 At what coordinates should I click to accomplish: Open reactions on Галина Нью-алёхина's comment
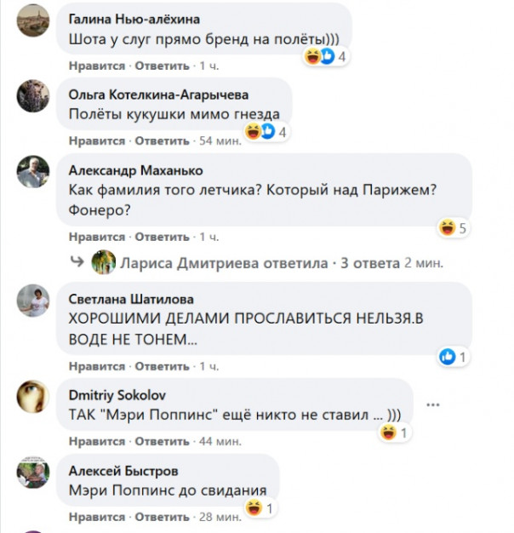pyautogui.click(x=325, y=56)
